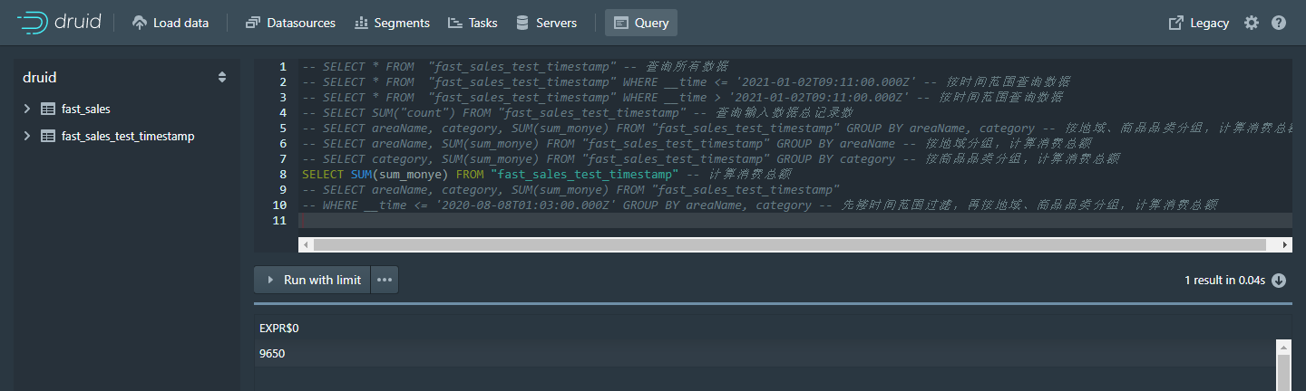Click the editor horizontal scrollbar left arrow
1306x391 pixels.
(x=306, y=244)
